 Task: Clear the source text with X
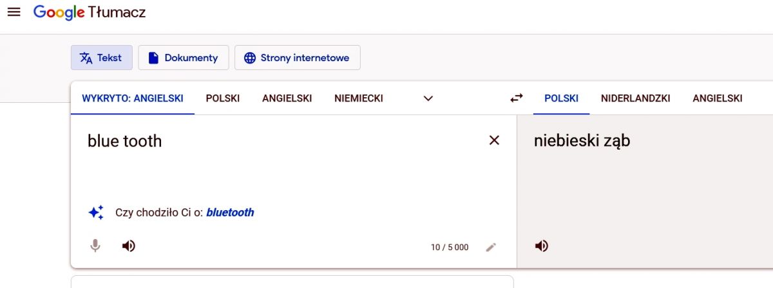494,140
